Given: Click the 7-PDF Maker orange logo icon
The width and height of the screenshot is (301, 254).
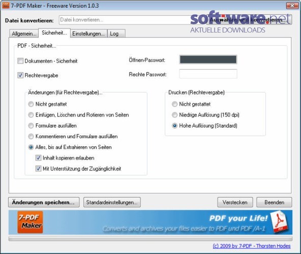Looking at the screenshot, I should (x=30, y=222).
